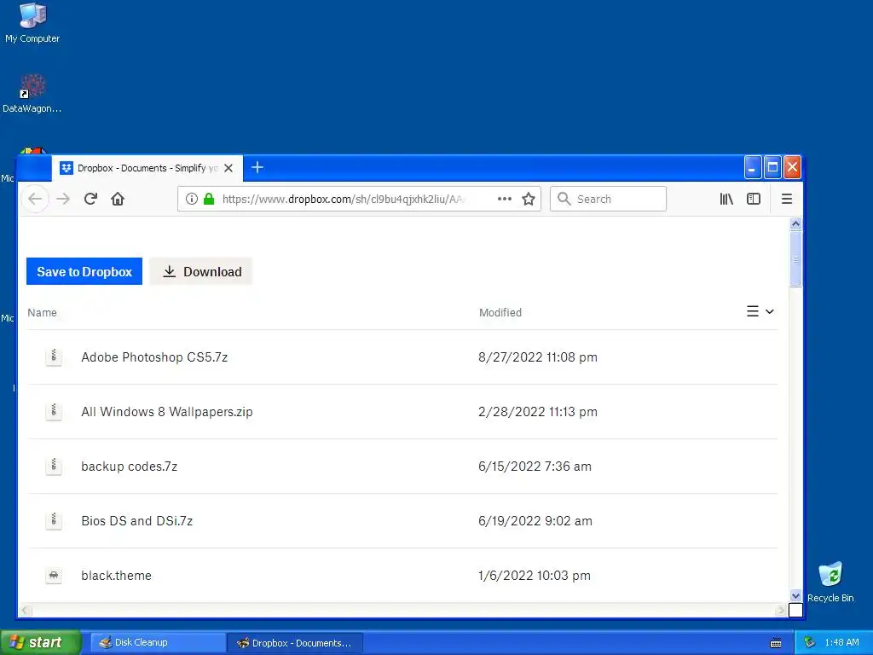Click the Download button

[201, 271]
